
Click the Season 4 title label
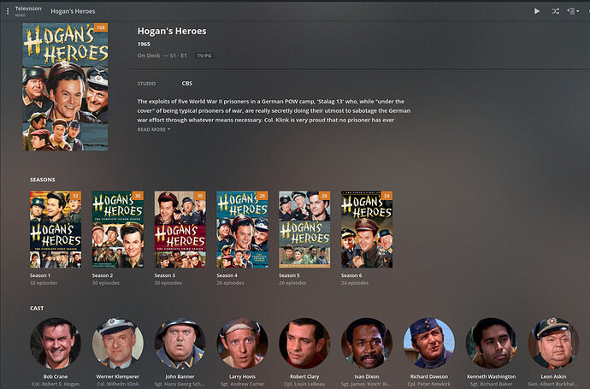click(227, 275)
